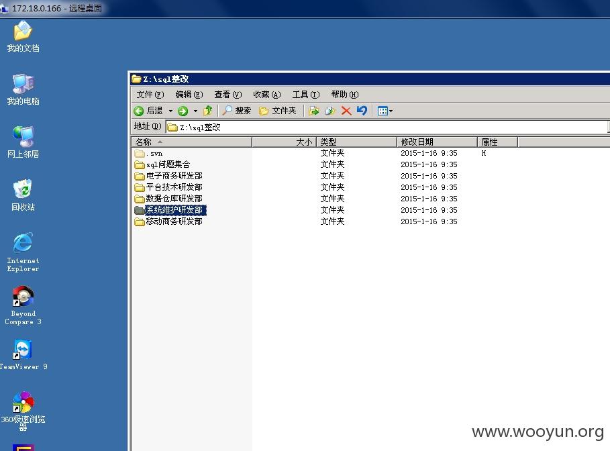Open the 工具(T) menu
This screenshot has height=451, width=610.
pyautogui.click(x=306, y=95)
